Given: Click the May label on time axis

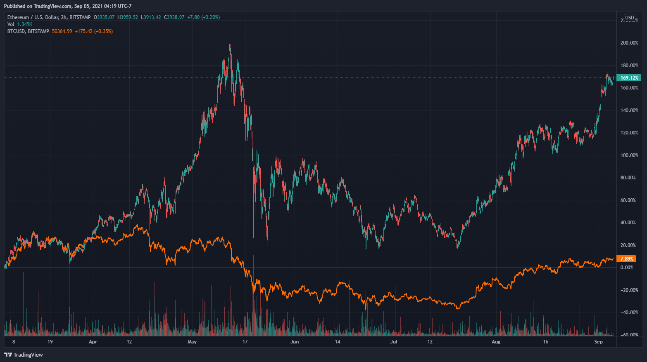Looking at the screenshot, I should click(x=192, y=342).
